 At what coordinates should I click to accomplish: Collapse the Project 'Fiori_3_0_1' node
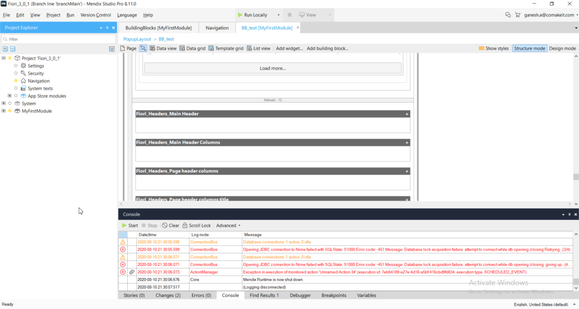pos(4,58)
